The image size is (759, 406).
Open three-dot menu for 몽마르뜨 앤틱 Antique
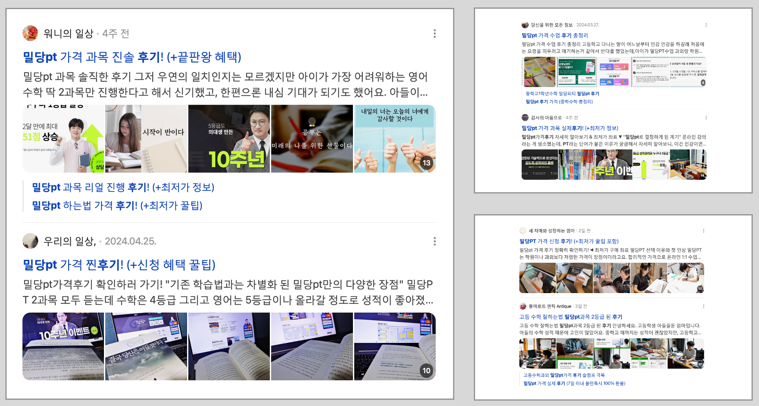(x=703, y=306)
